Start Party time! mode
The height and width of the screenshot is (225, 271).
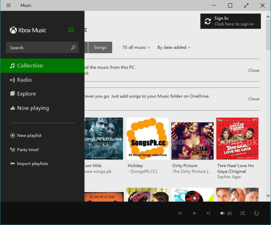tap(25, 150)
